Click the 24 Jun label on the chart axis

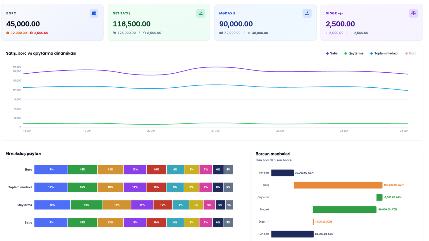(404, 131)
